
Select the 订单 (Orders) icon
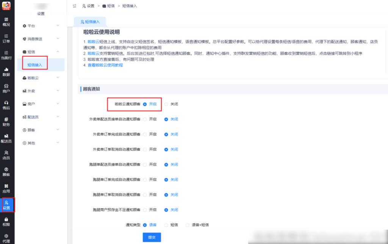click(x=6, y=38)
